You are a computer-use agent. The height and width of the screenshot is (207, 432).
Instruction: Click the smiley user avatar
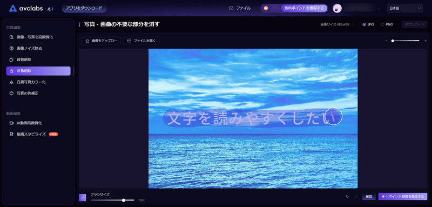pos(337,8)
